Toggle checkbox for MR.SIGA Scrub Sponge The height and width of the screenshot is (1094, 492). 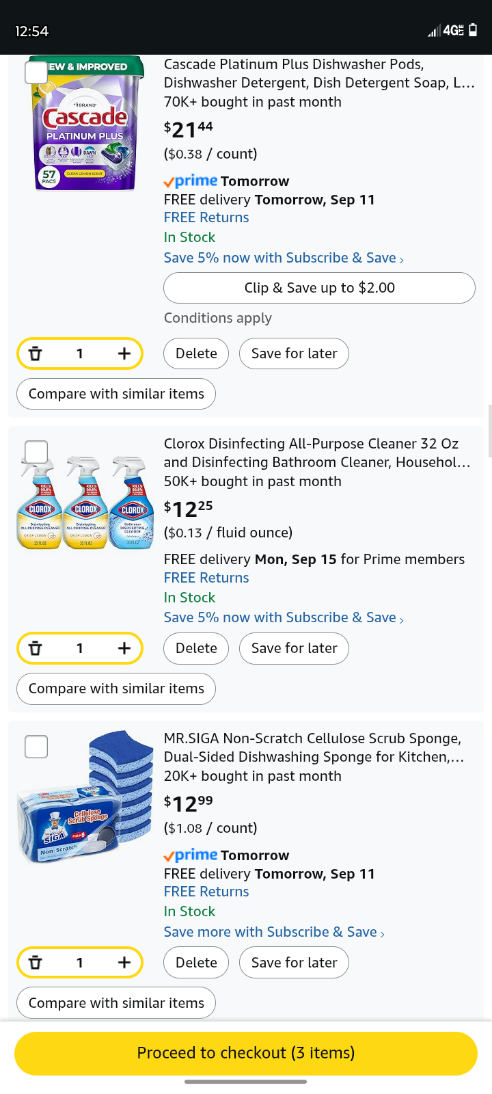click(x=36, y=747)
